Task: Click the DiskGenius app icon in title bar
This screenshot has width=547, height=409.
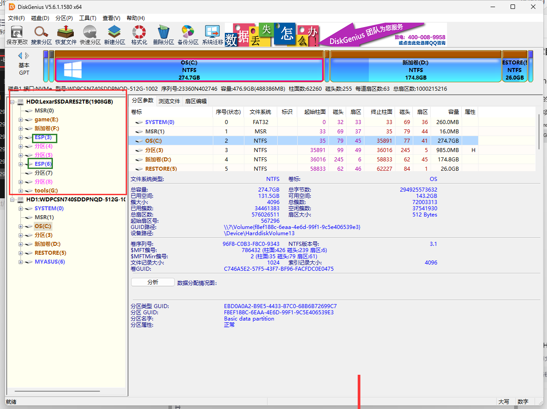Action: tap(12, 7)
